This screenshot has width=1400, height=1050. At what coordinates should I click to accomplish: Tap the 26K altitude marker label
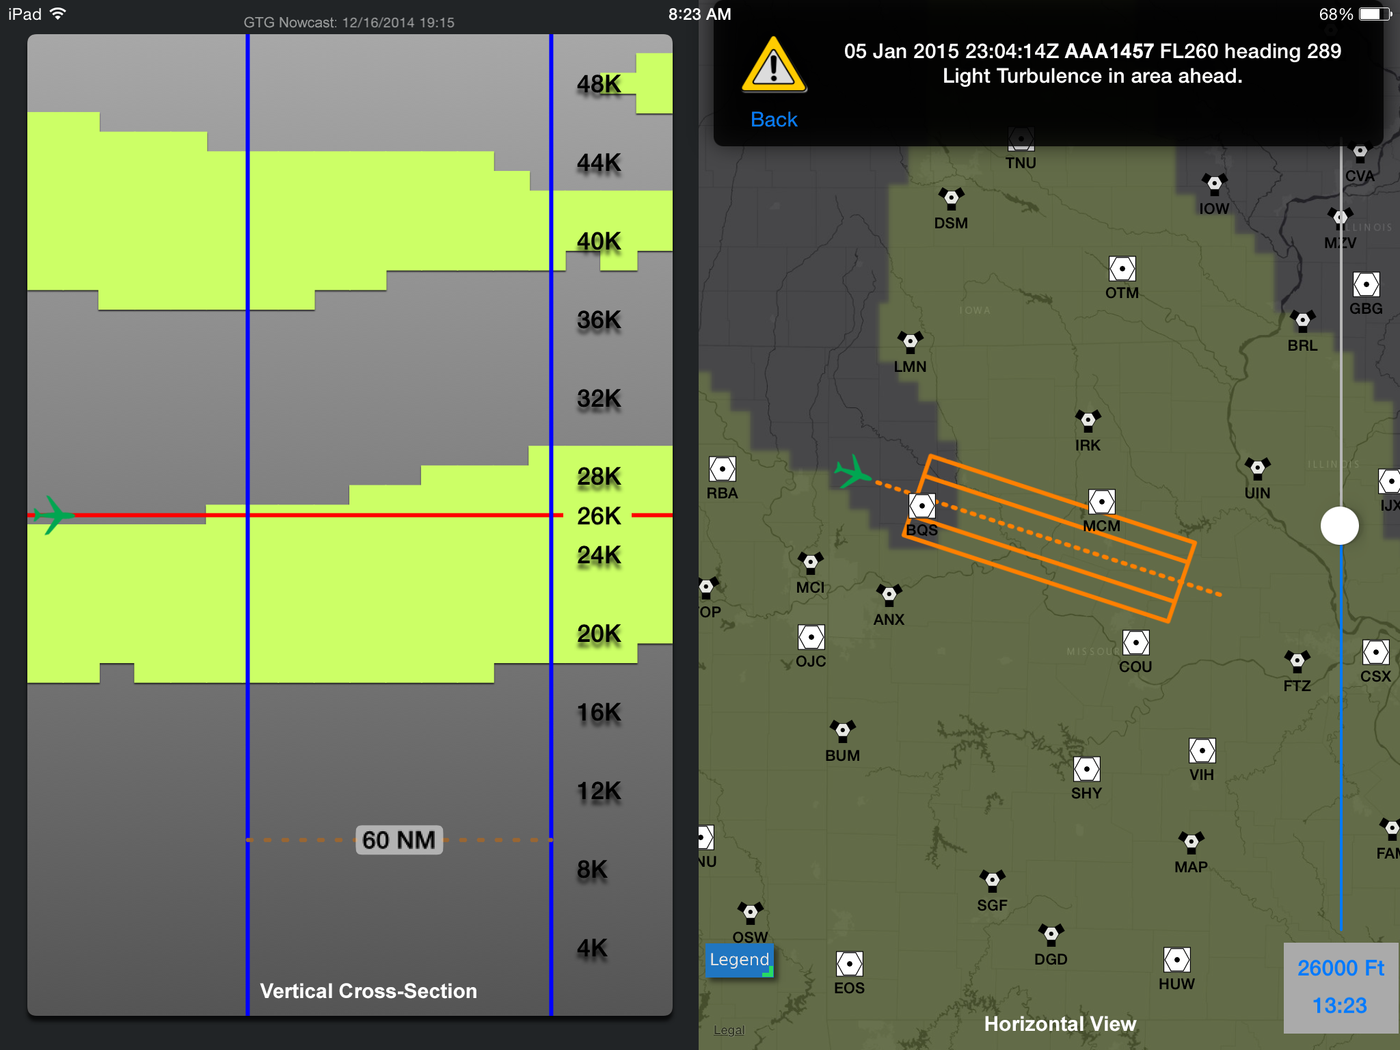[x=598, y=515]
